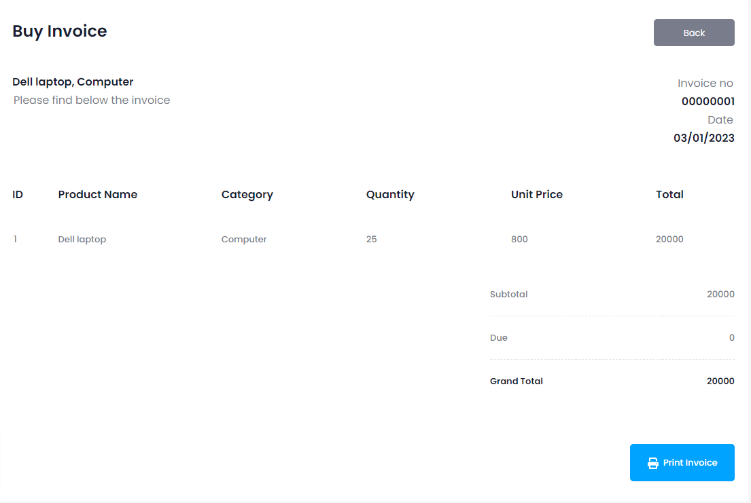Screen dimensions: 751x503
Task: Click the invoice date 03/01/2023
Action: pos(703,138)
